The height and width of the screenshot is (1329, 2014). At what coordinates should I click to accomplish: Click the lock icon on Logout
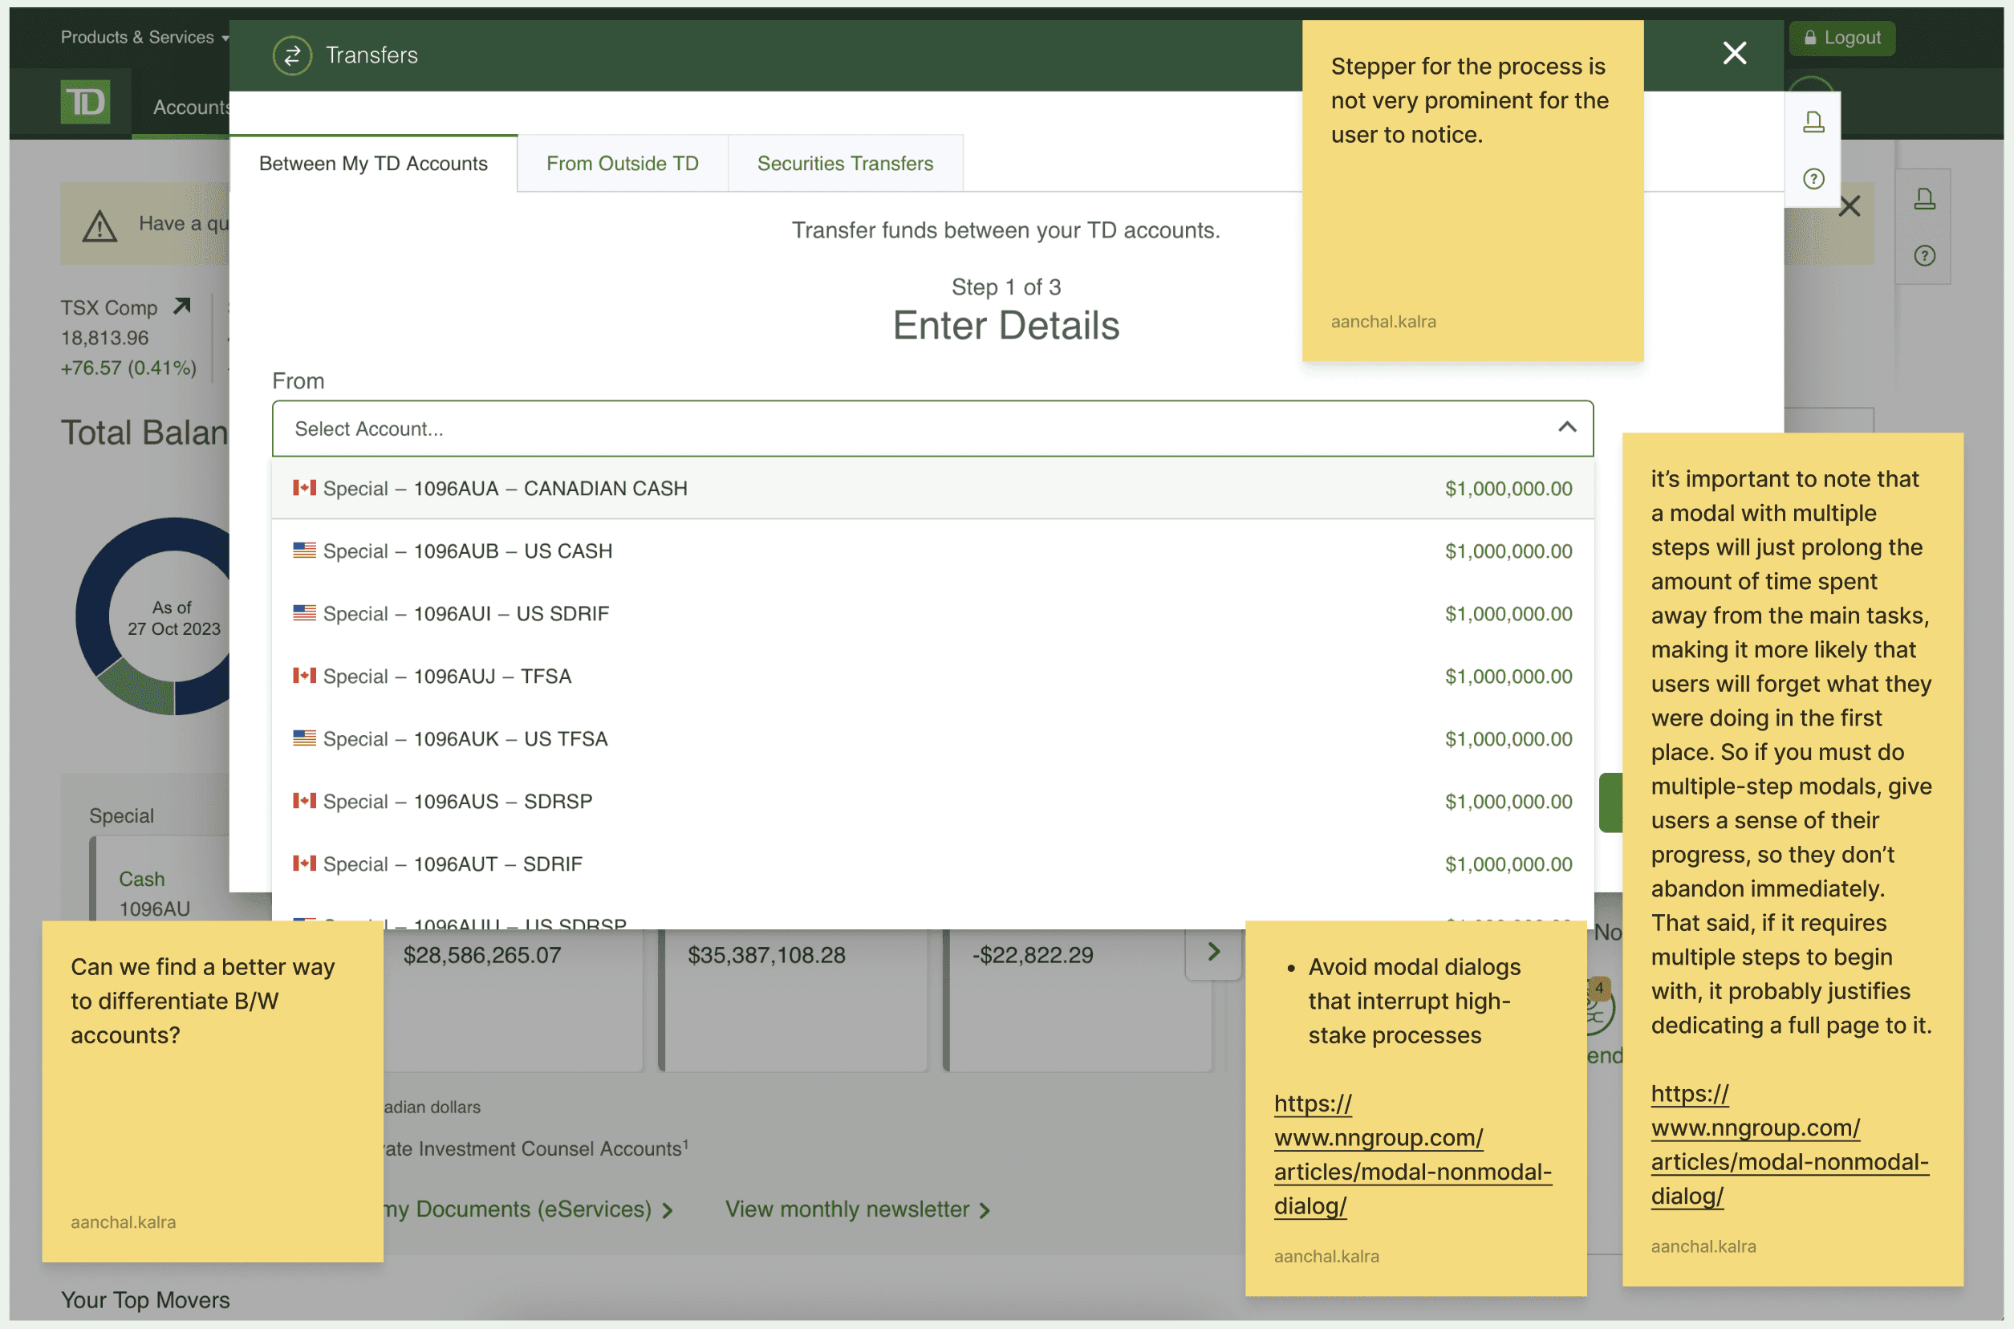1810,39
